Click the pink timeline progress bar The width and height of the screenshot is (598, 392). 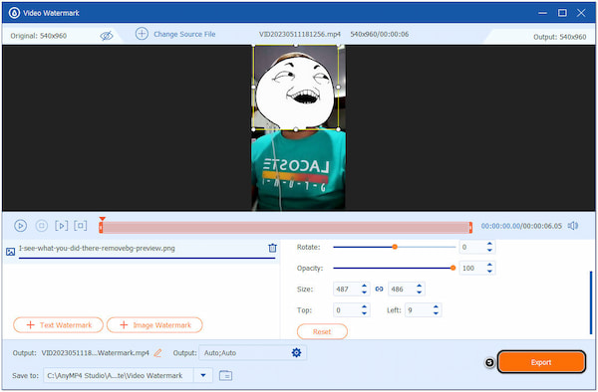(x=286, y=227)
